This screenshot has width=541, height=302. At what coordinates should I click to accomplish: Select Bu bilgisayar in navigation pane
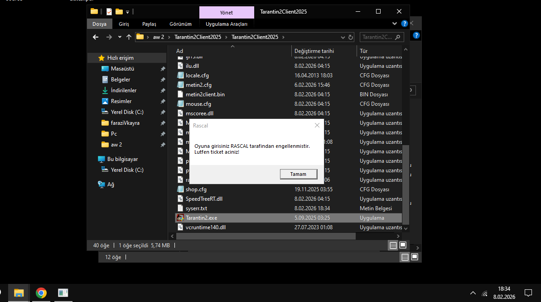tap(122, 159)
